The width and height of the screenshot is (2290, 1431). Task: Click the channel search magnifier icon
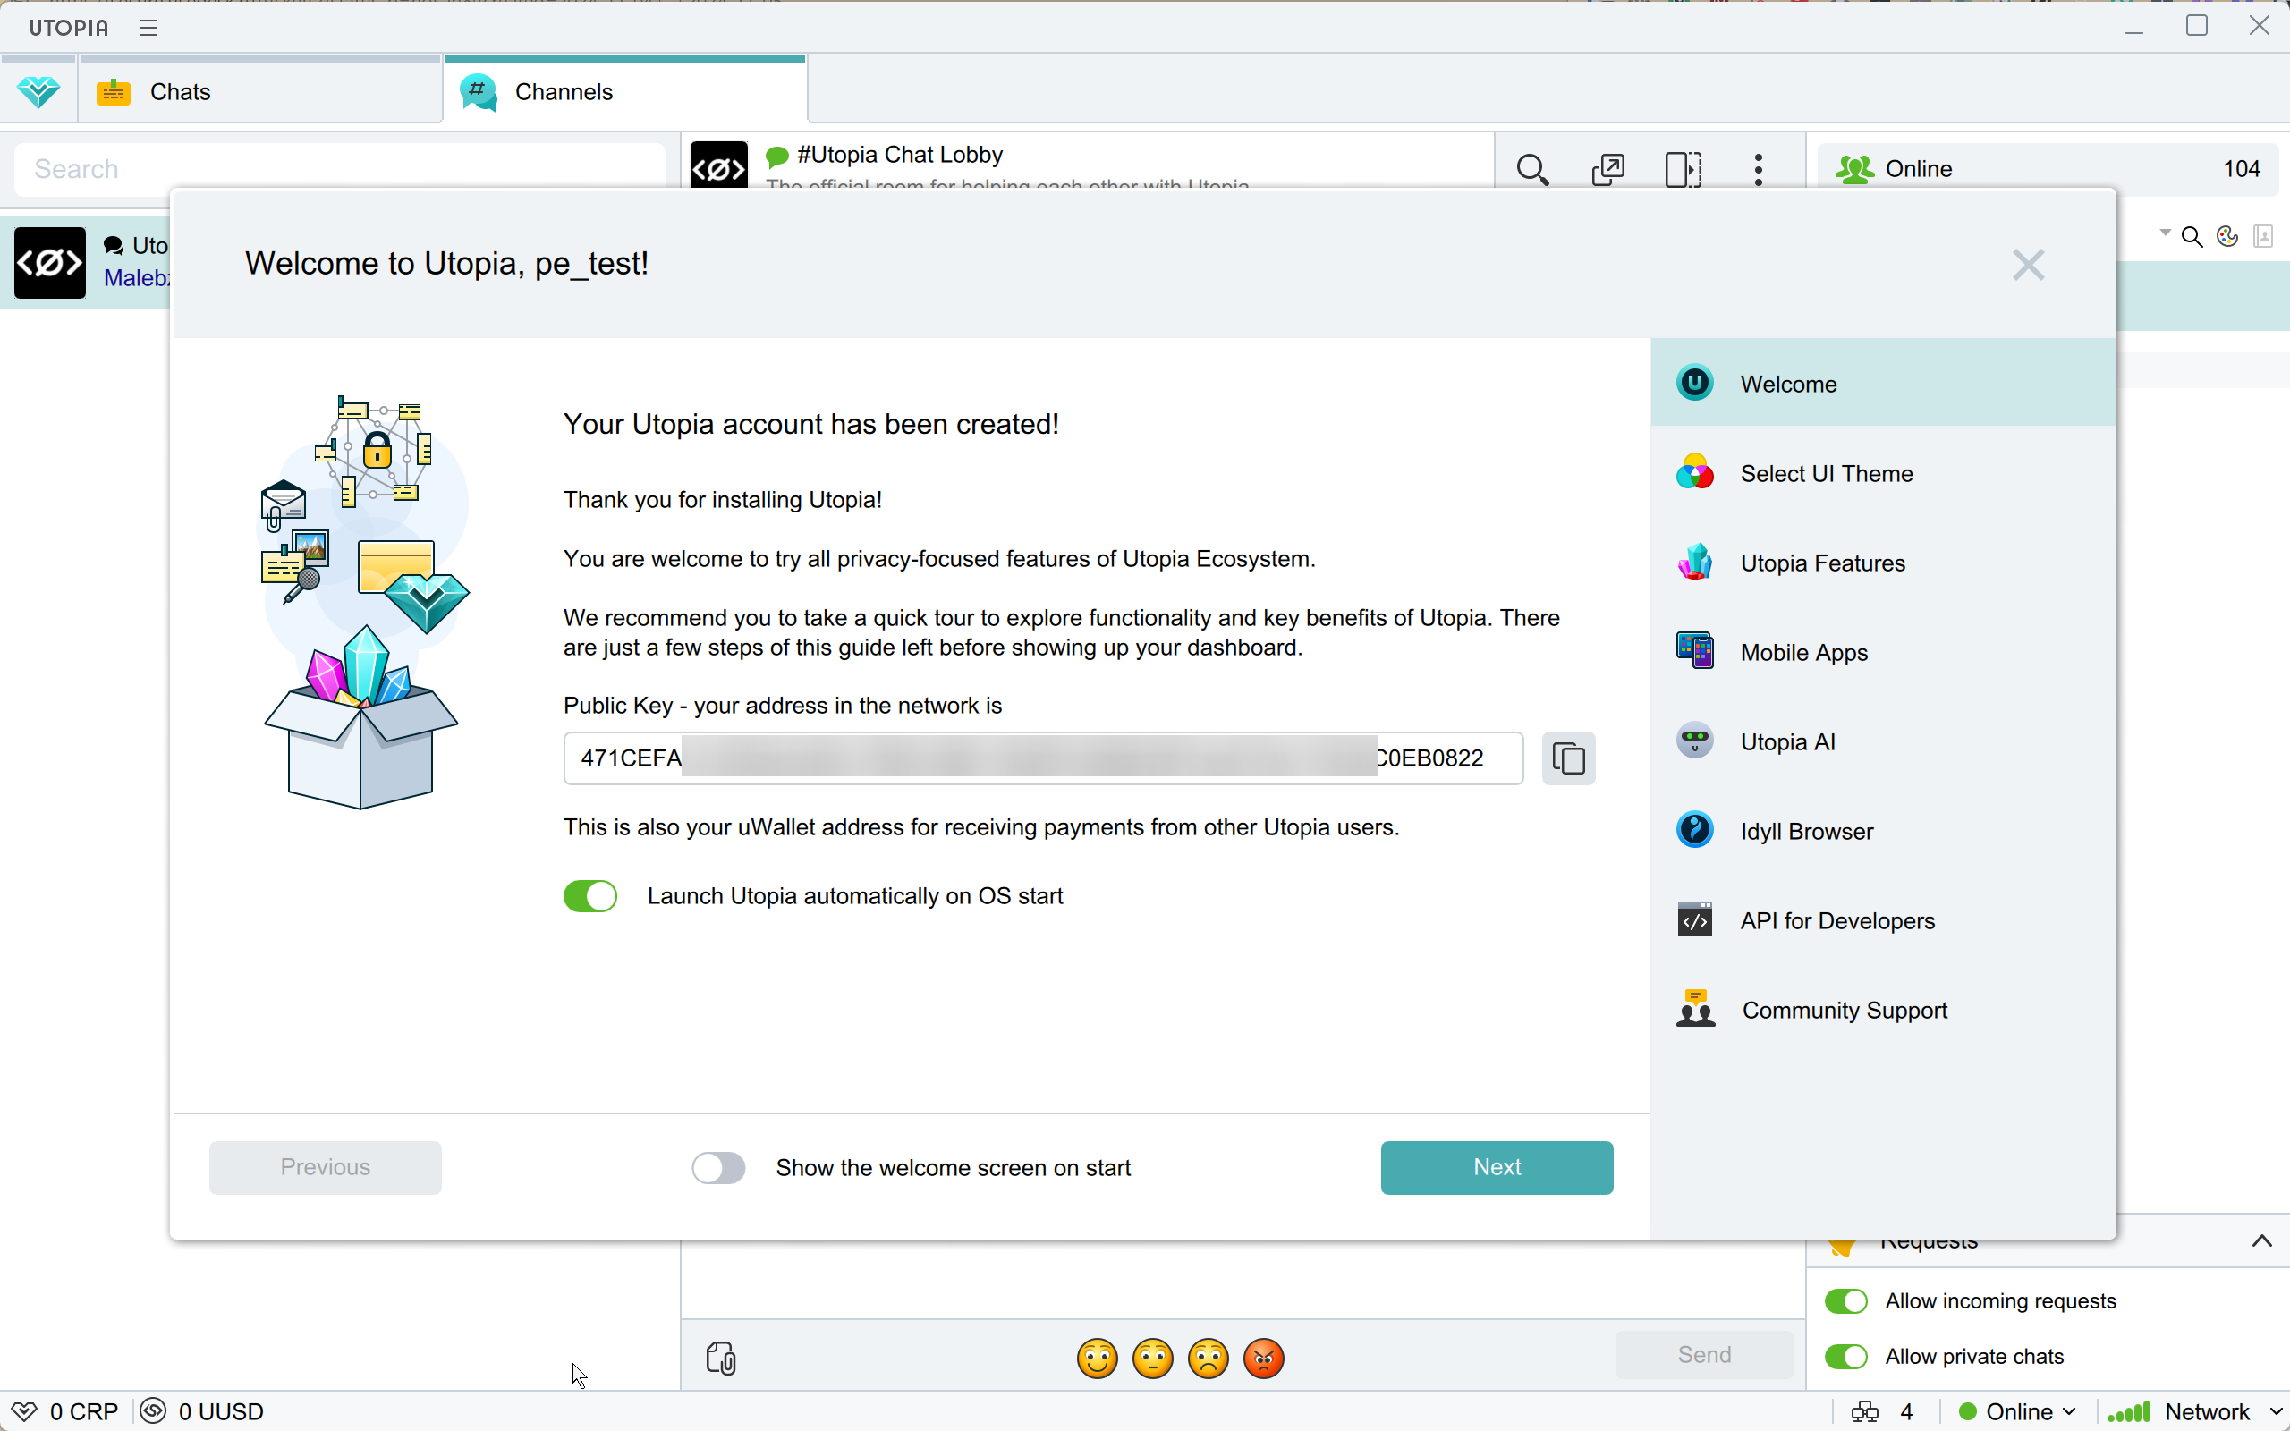1532,169
